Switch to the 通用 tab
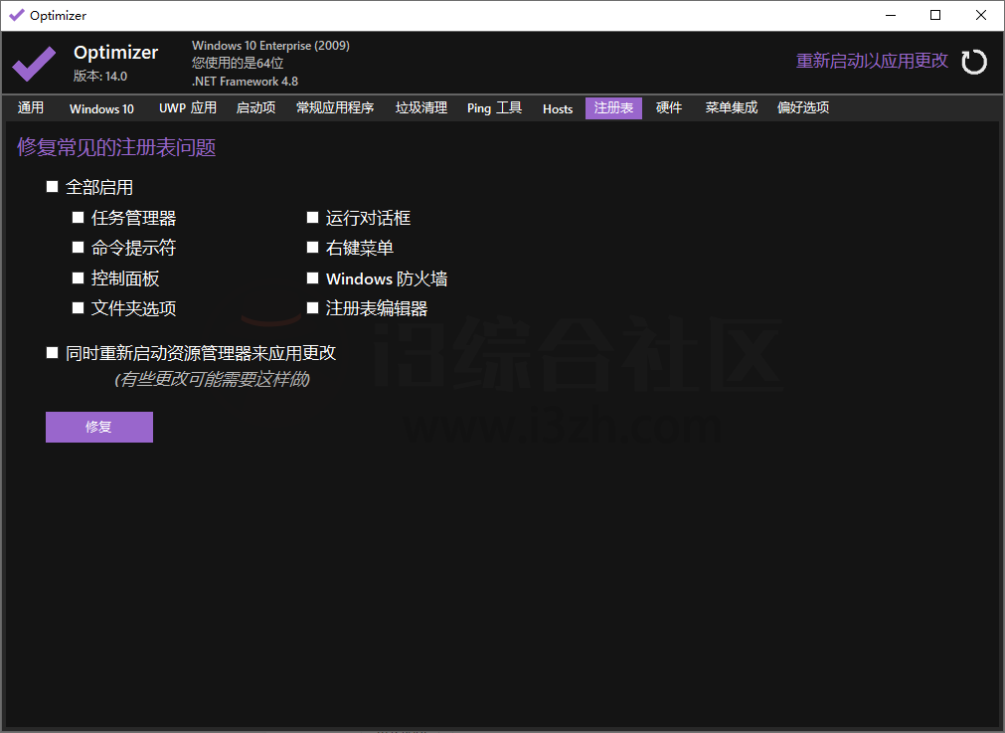Screen dimensions: 1005x733 tap(30, 107)
